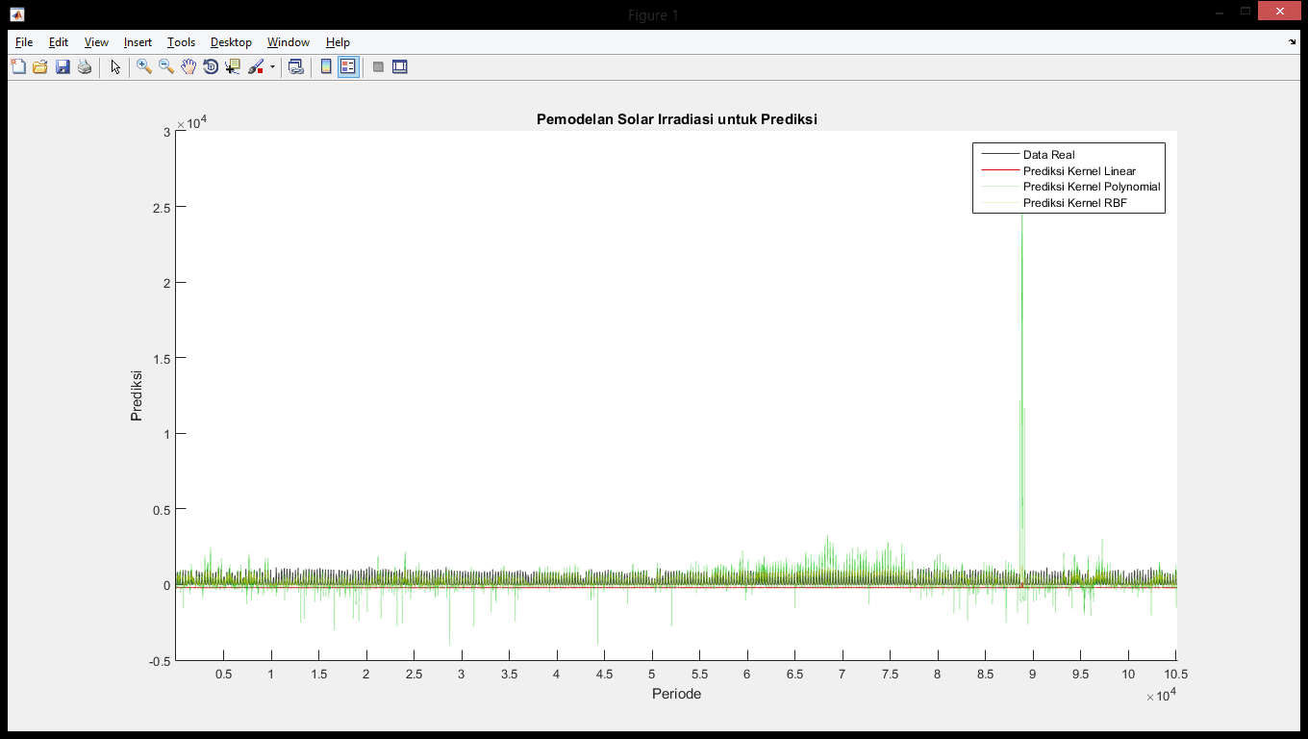Save the figure with floppy disk icon

(x=63, y=66)
